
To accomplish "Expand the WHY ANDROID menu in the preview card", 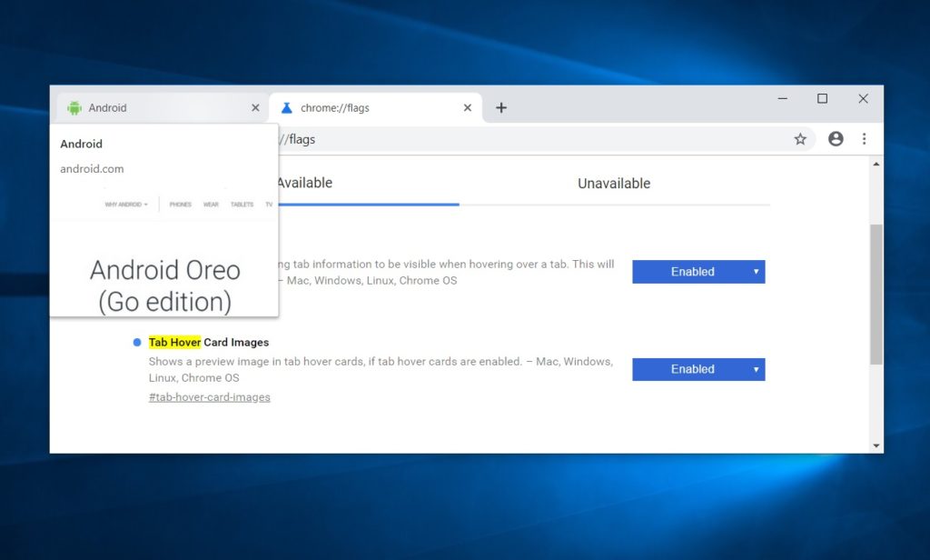I will coord(126,204).
